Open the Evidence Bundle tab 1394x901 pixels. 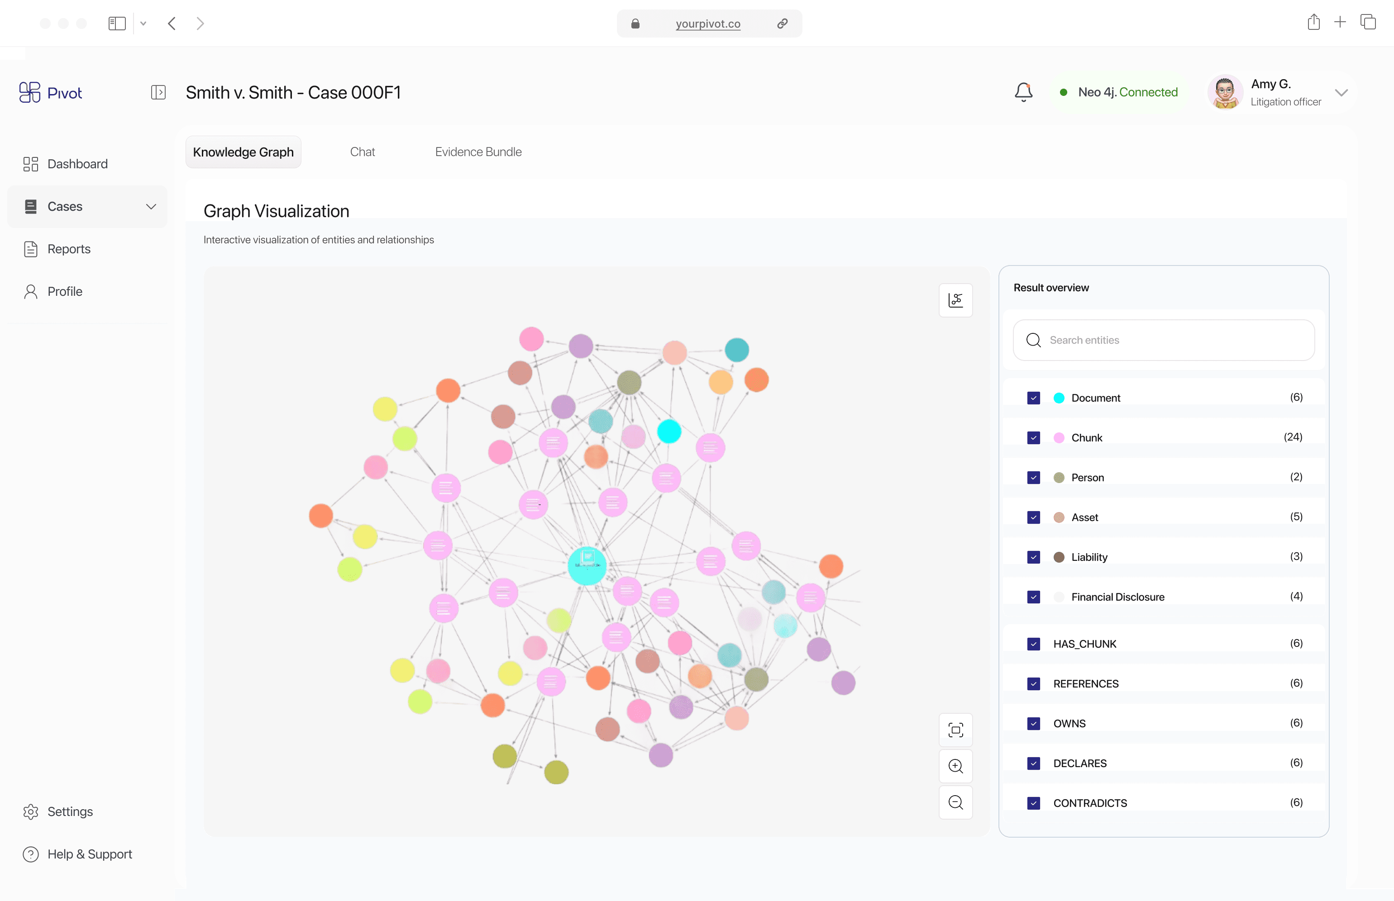[x=478, y=152]
